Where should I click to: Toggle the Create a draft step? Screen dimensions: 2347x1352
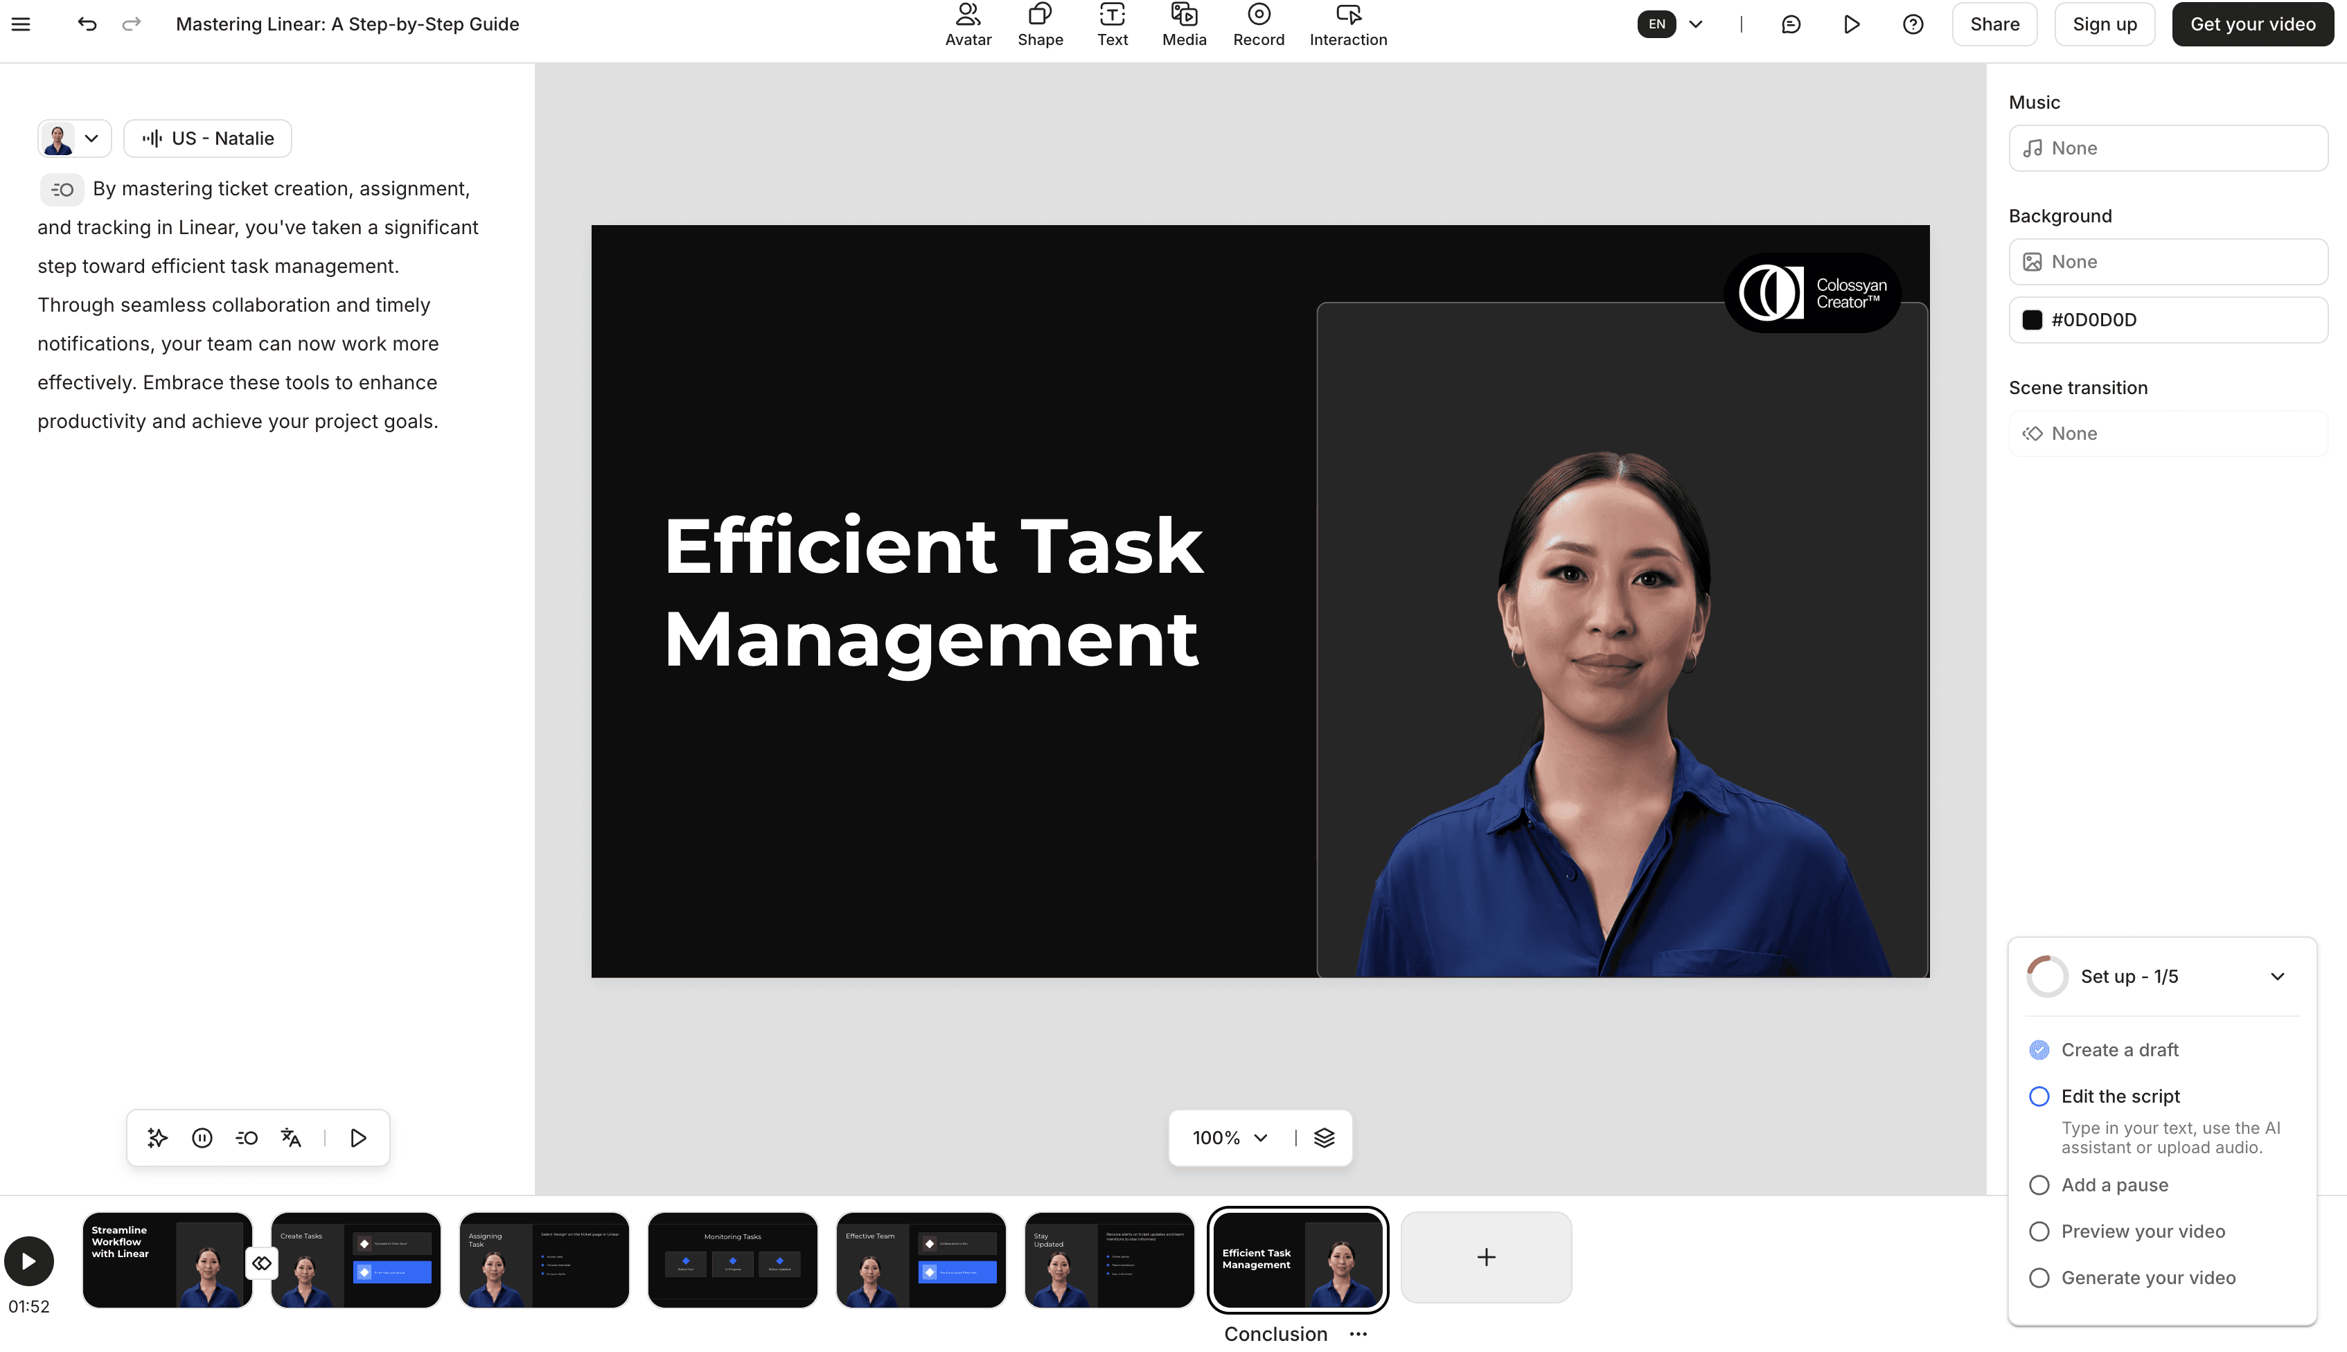pyautogui.click(x=2039, y=1050)
